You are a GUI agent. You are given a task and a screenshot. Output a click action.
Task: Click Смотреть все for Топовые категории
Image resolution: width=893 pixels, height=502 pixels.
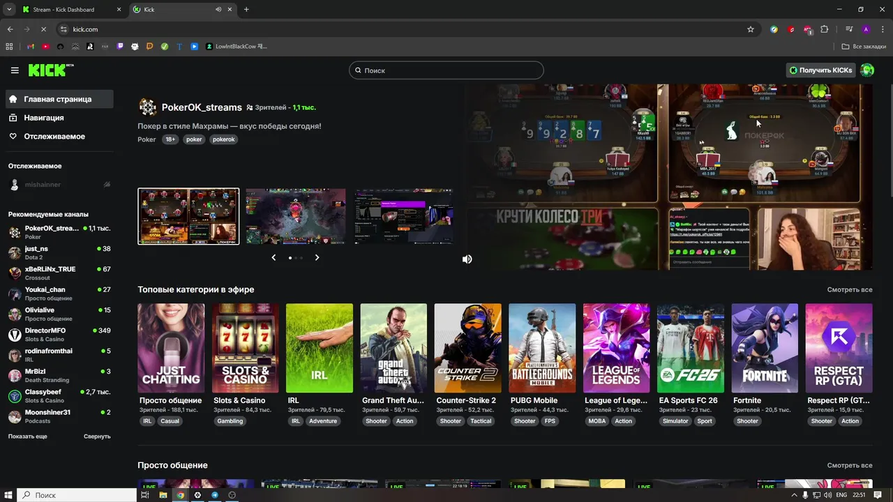click(850, 289)
